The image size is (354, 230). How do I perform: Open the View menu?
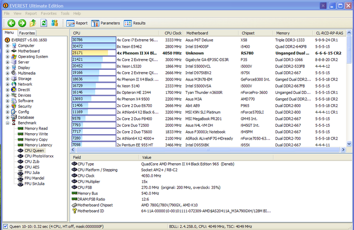tap(17, 14)
